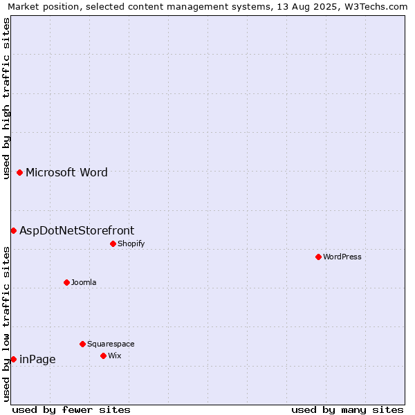Click the "Wix" label
The image size is (415, 415).
coord(115,356)
